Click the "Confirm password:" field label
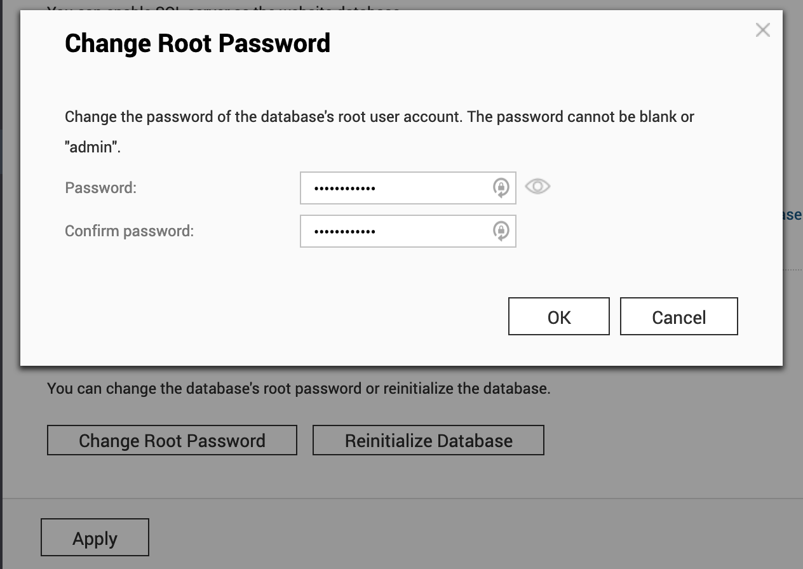Image resolution: width=803 pixels, height=569 pixels. [x=129, y=231]
